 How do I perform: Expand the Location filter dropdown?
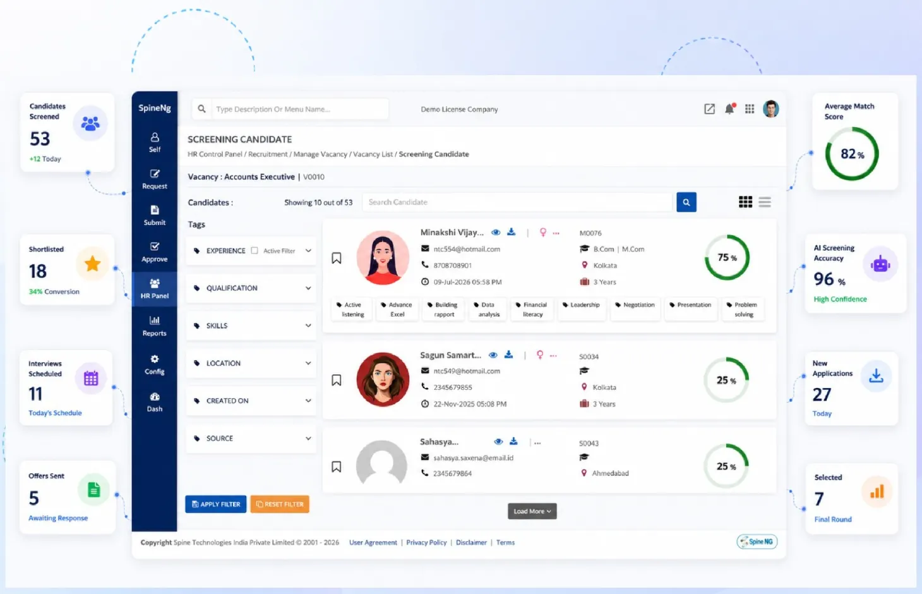click(308, 363)
